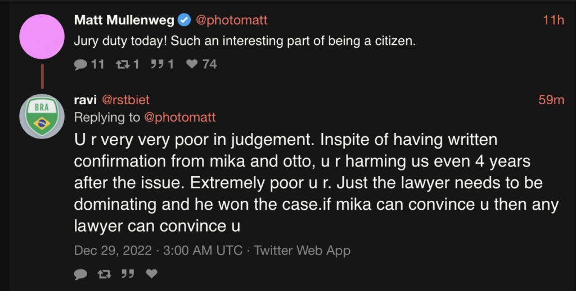
Task: Reply to ravi's tweet
Action: pyautogui.click(x=81, y=274)
